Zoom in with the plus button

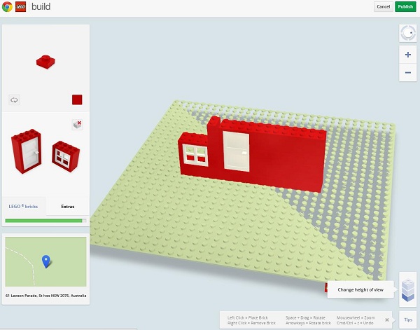[407, 55]
